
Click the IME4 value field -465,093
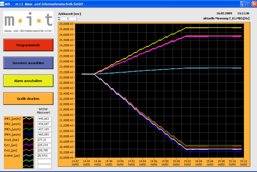pyautogui.click(x=44, y=135)
